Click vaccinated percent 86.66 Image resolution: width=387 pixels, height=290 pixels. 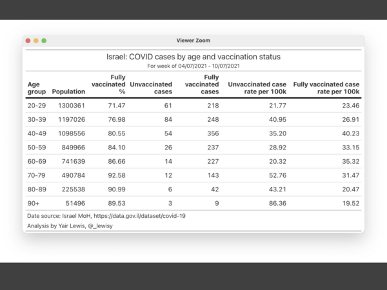tap(117, 161)
